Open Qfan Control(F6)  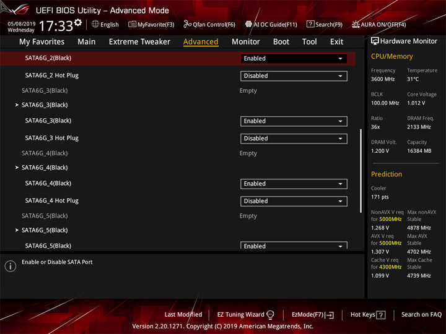[209, 24]
